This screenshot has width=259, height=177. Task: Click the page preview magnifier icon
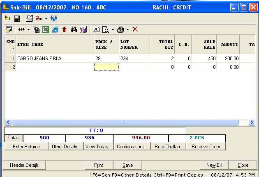tap(106, 29)
